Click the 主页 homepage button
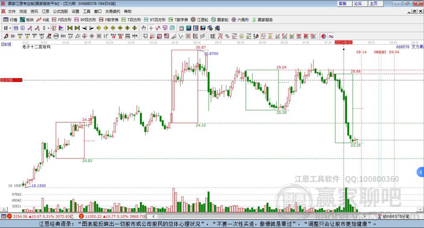 pyautogui.click(x=376, y=3)
